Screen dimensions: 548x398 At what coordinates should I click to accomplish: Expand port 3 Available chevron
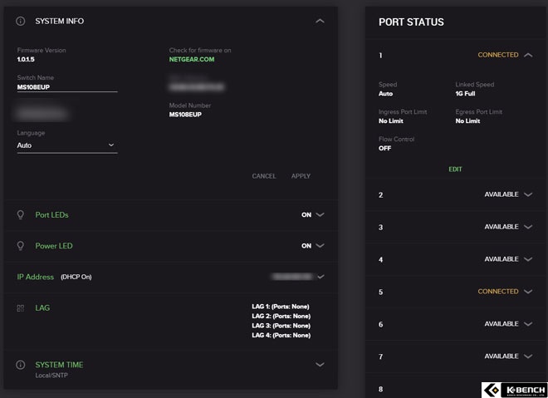click(x=528, y=227)
